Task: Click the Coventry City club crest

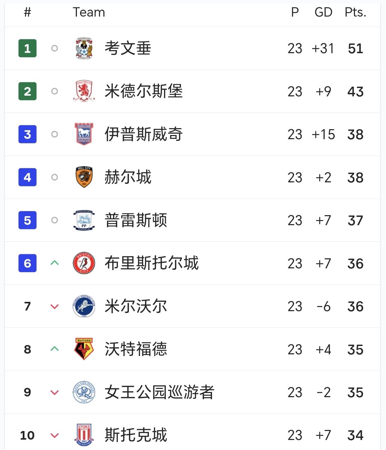Action: 84,48
